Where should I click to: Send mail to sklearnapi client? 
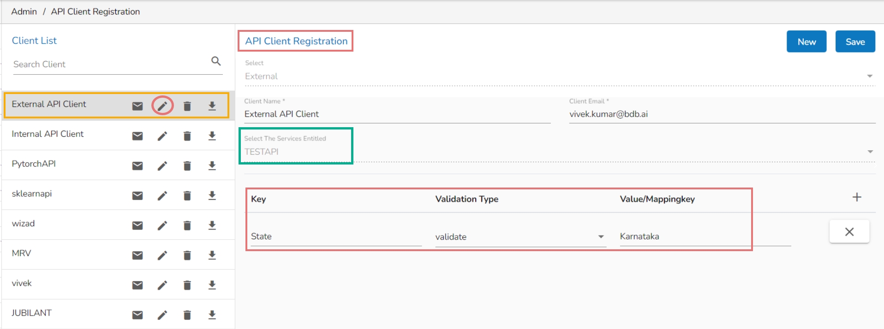[x=137, y=196]
